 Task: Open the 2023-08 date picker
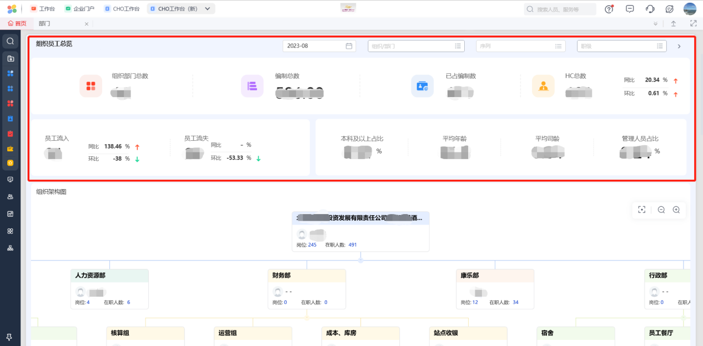[319, 46]
